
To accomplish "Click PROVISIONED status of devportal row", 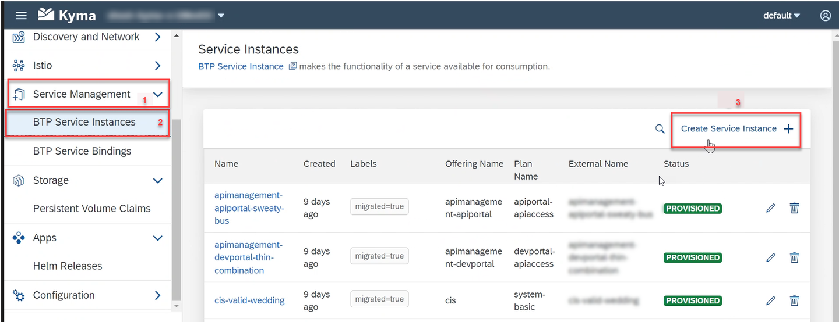I will 693,257.
